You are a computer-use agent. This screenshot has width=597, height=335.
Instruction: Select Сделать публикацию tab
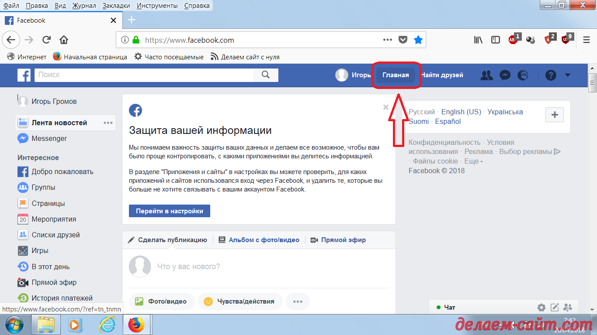[x=167, y=240]
